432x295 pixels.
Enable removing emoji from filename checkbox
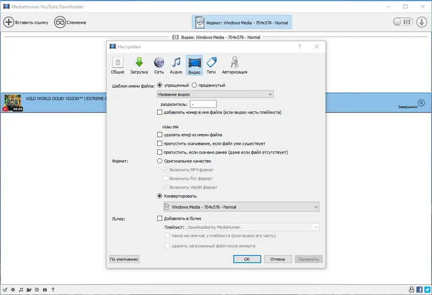pyautogui.click(x=159, y=135)
